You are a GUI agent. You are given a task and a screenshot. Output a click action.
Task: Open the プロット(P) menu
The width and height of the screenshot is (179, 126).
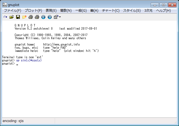pyautogui.click(x=33, y=11)
